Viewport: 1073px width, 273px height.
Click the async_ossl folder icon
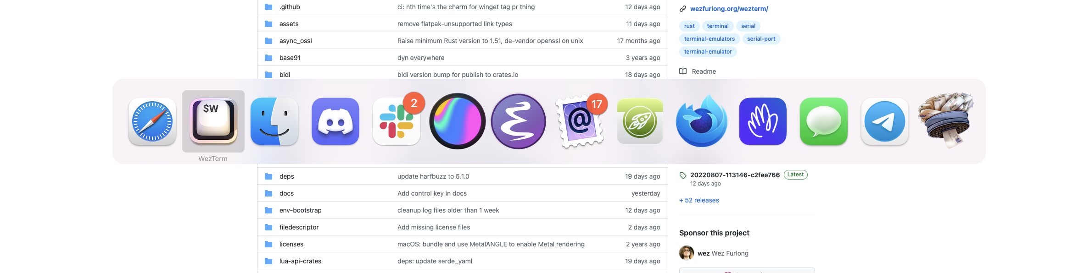coord(268,41)
